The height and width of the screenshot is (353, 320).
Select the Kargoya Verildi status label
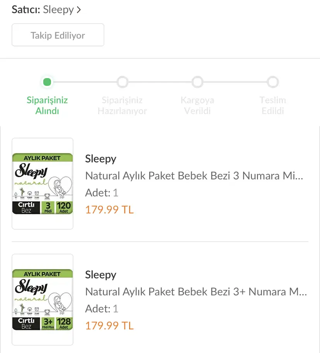click(x=197, y=106)
